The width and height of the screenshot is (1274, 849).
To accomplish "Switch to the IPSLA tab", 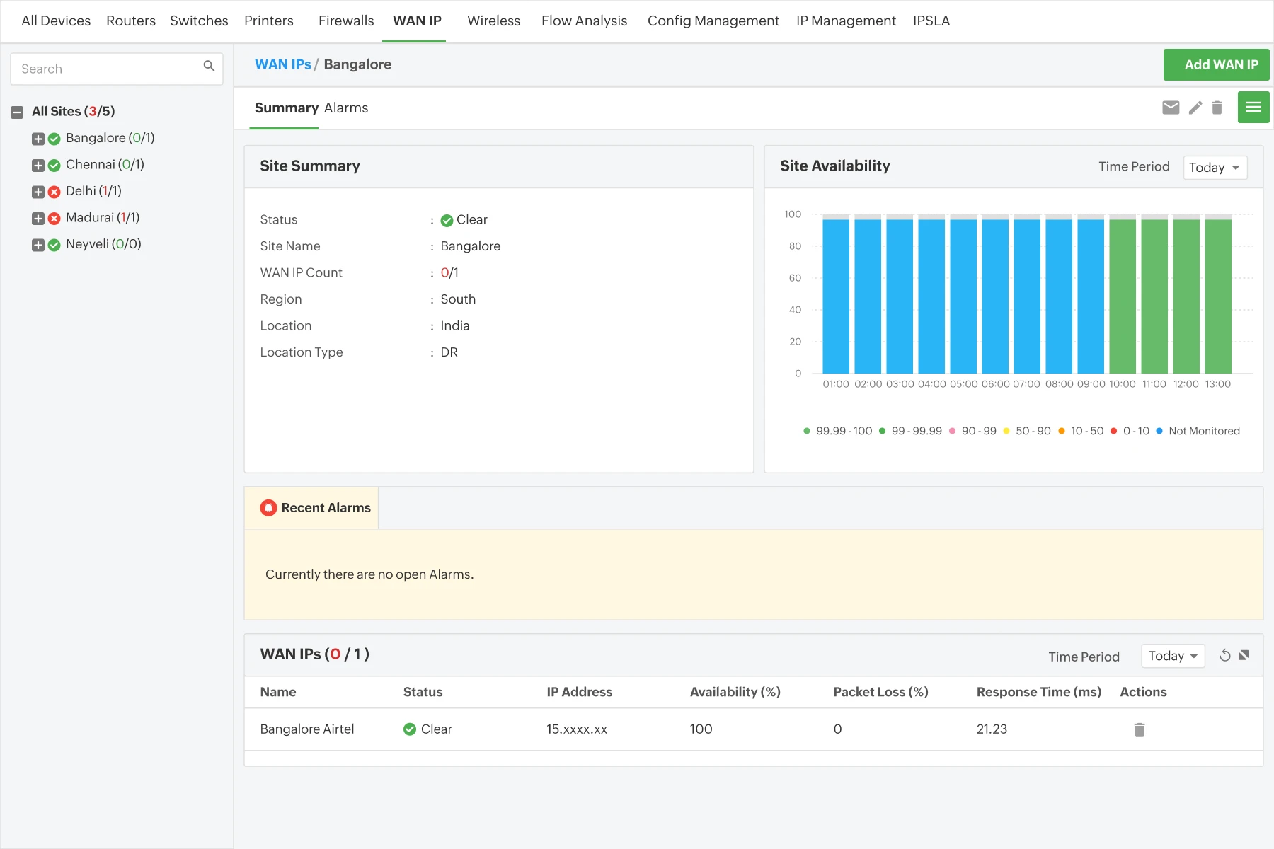I will point(931,21).
